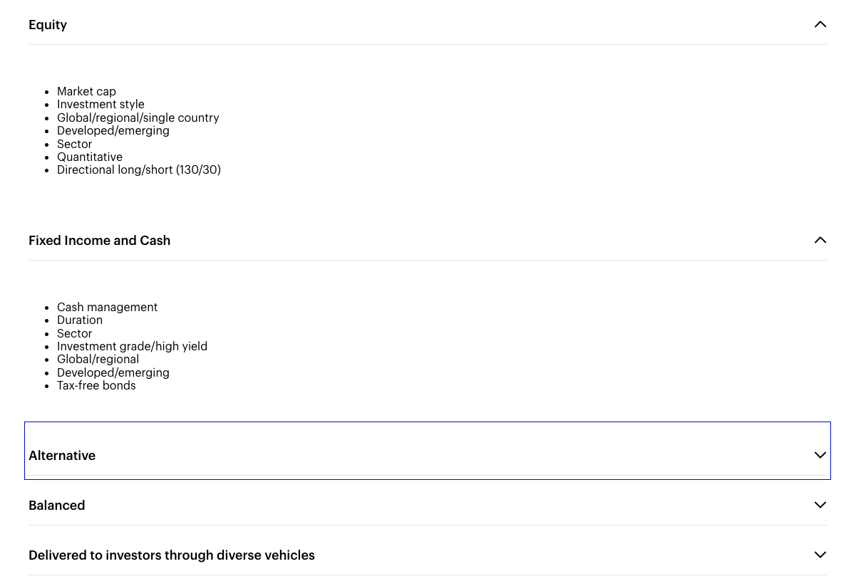Open the Balanced accordion heading
The height and width of the screenshot is (586, 851).
[56, 506]
